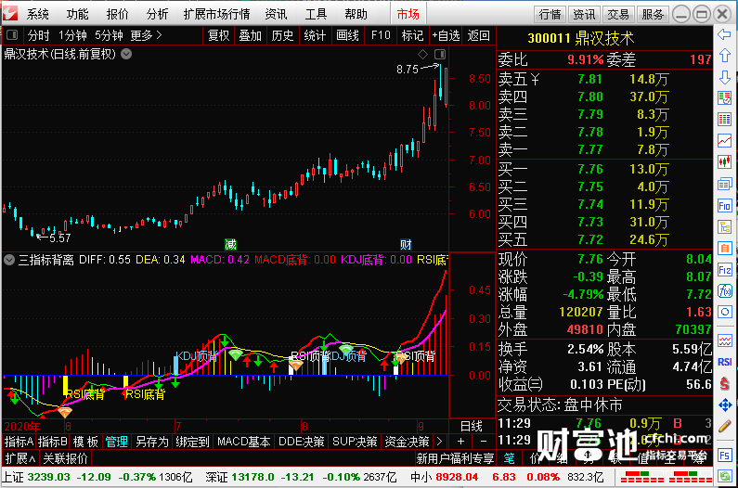Click the F5 chart switch sidebar icon
738x488 pixels.
coord(724,455)
